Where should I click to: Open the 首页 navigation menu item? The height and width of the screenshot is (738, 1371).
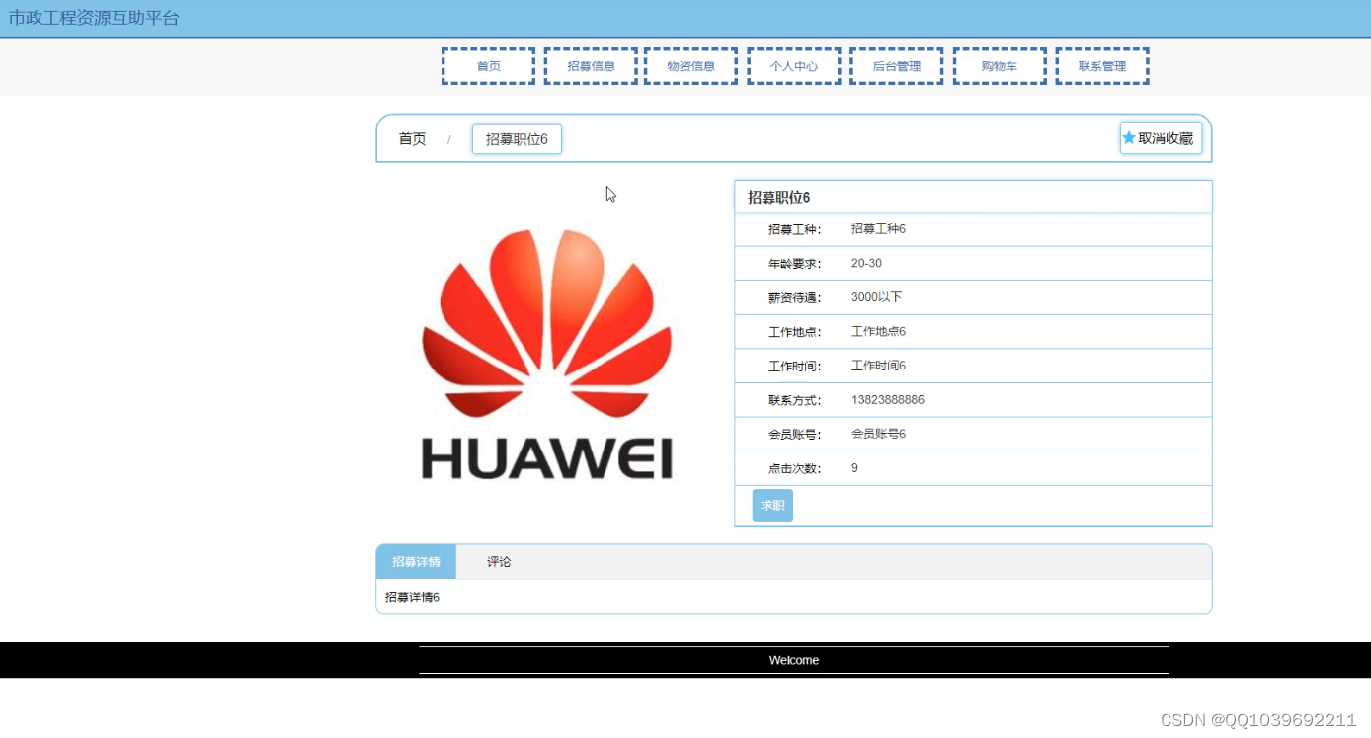pyautogui.click(x=488, y=66)
